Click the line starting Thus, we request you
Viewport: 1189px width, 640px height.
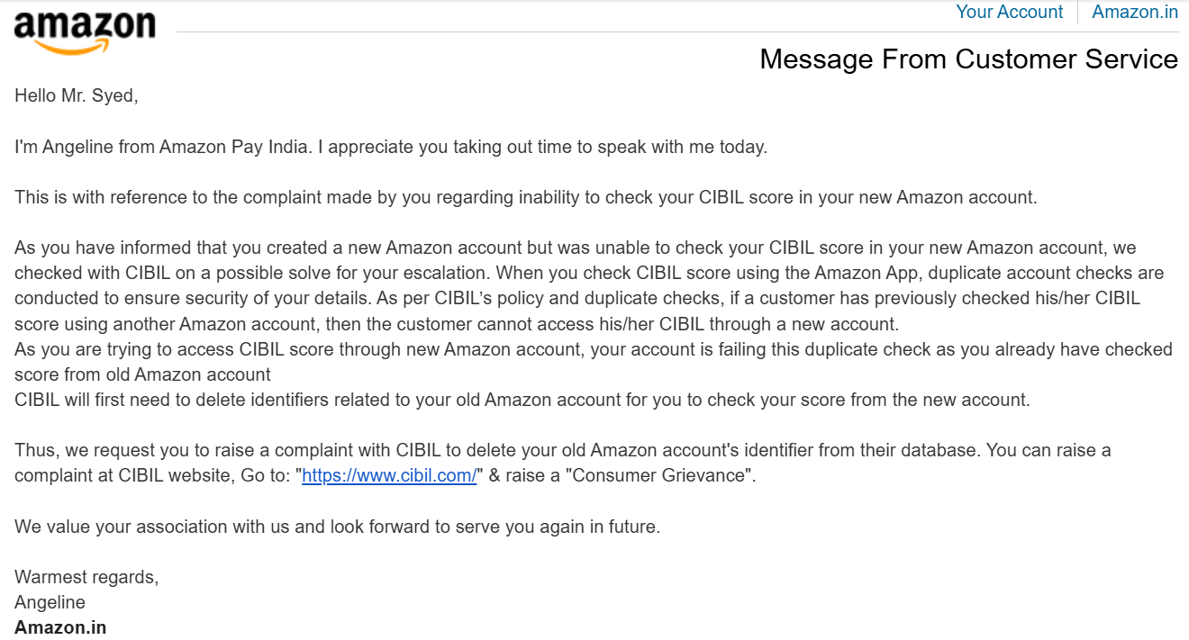tap(562, 450)
